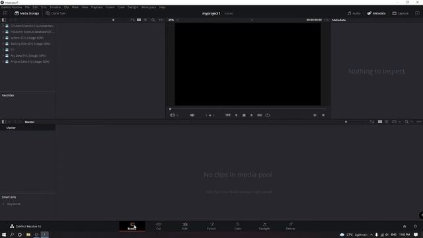Switch media storage to thumbnail view
The width and height of the screenshot is (423, 238).
[139, 20]
